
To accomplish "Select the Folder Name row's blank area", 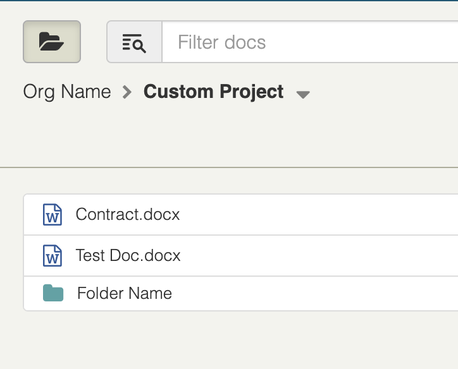I will pos(316,293).
